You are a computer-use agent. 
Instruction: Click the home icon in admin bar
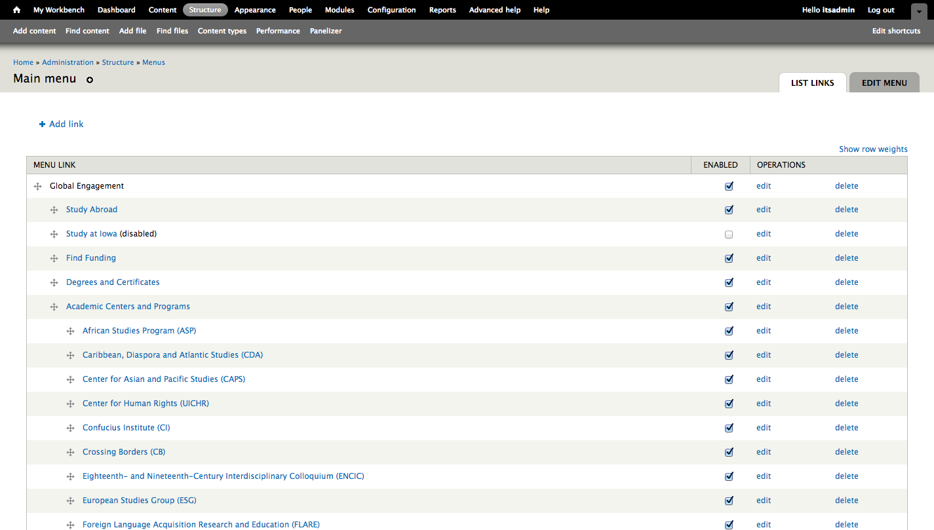17,10
